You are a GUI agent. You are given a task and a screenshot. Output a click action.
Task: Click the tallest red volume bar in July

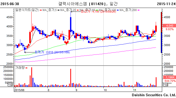(x=32, y=77)
